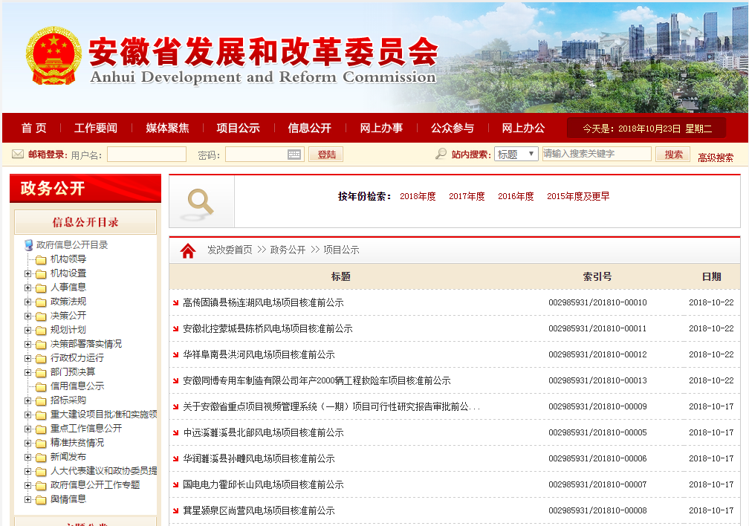Click the 搜索 search button

(x=672, y=153)
